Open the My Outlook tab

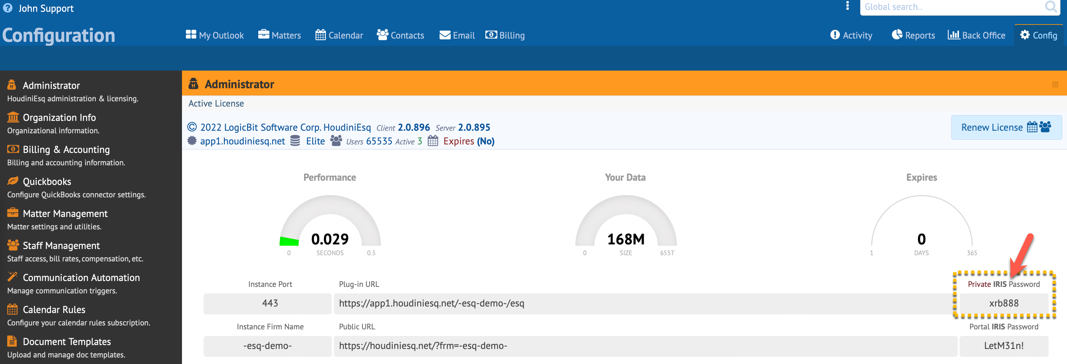tap(215, 35)
